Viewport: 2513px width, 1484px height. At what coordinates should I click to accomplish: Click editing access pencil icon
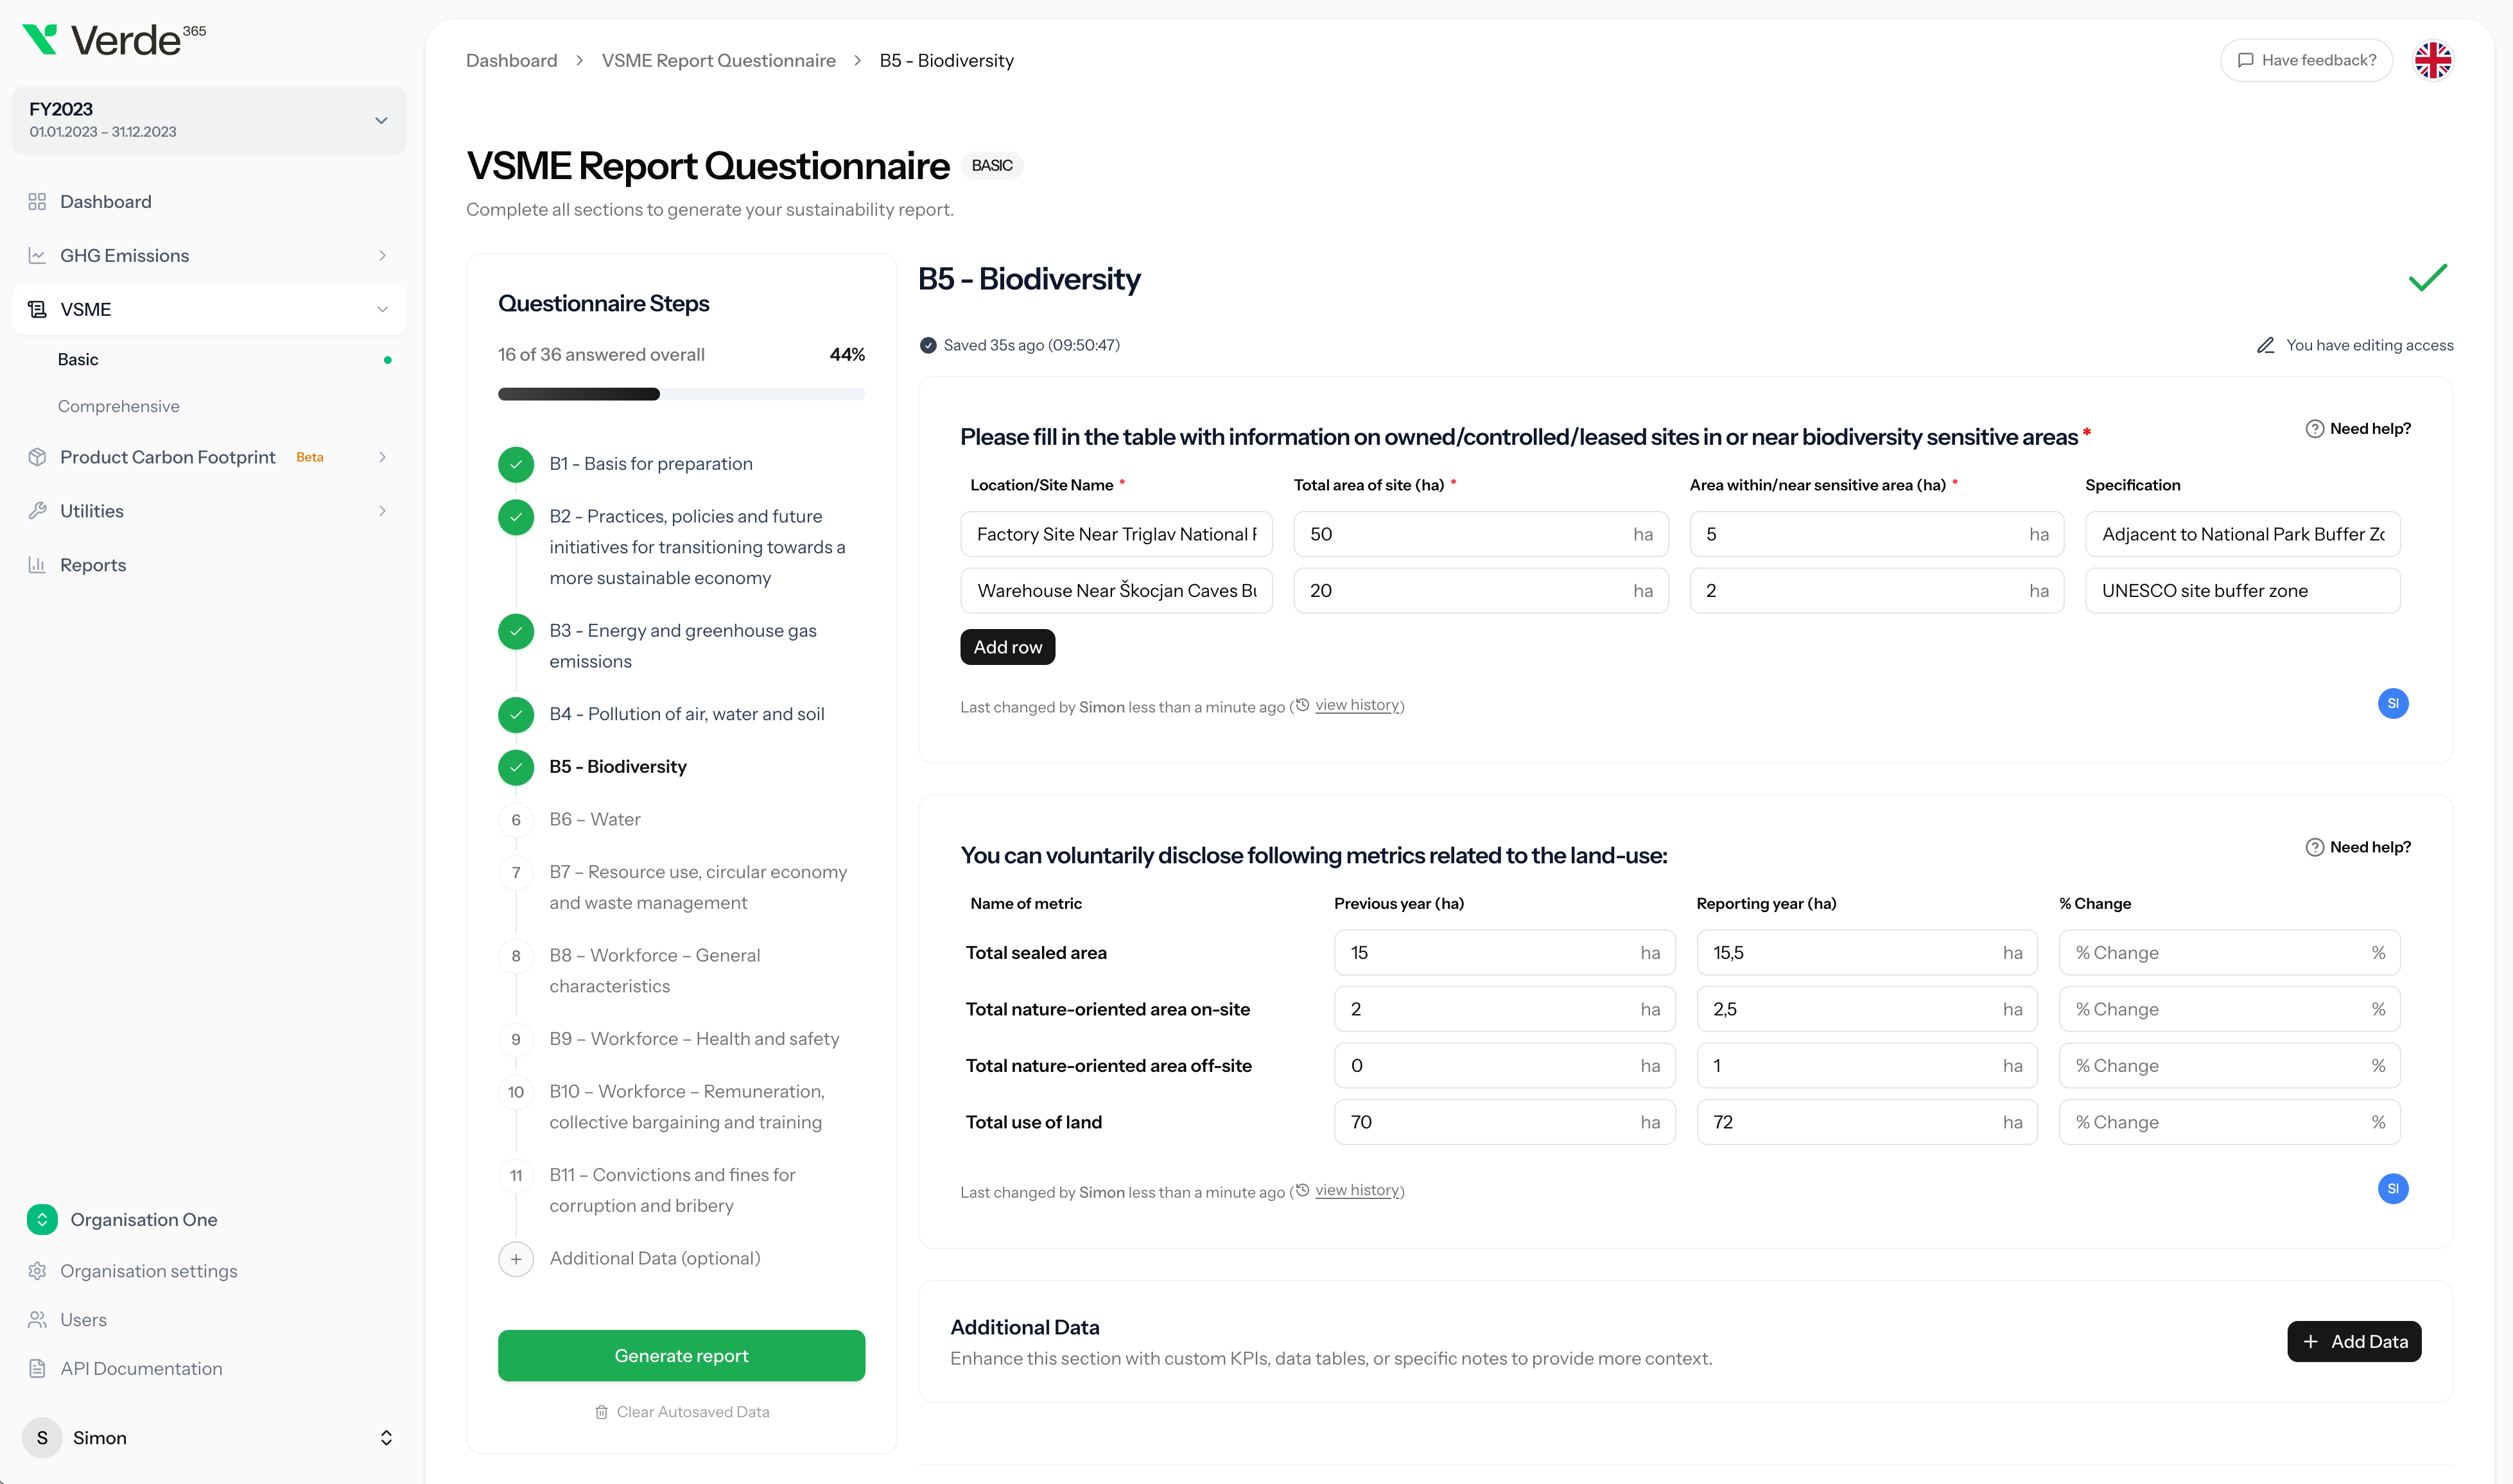[2265, 345]
